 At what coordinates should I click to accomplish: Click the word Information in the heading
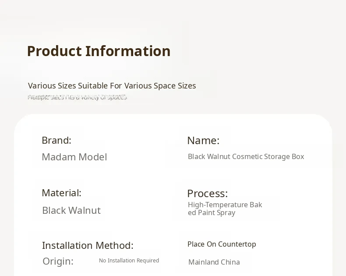(x=128, y=51)
